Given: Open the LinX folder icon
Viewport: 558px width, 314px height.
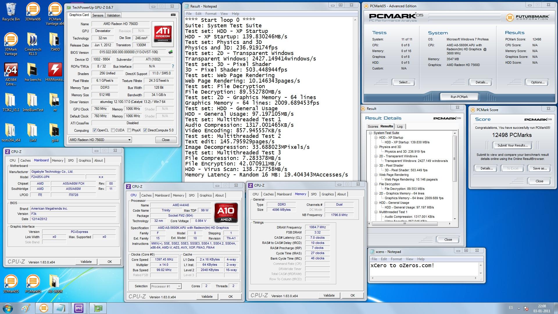Looking at the screenshot, I should (33, 133).
